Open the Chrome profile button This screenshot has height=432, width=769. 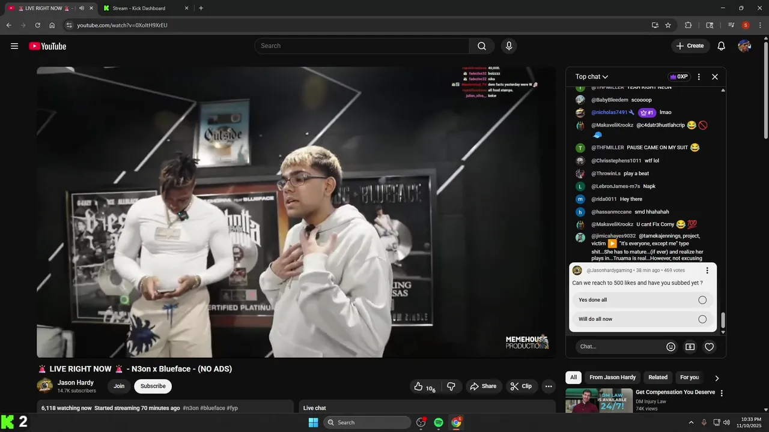click(x=746, y=25)
